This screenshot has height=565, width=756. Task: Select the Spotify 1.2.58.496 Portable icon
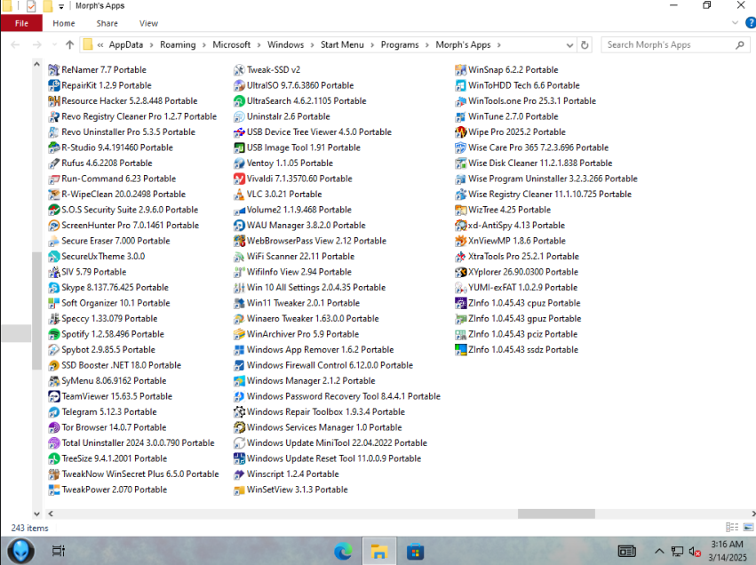coord(54,334)
